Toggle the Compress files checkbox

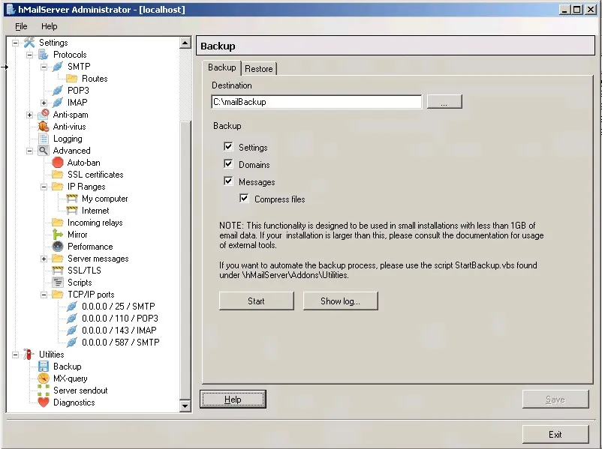[x=244, y=198]
